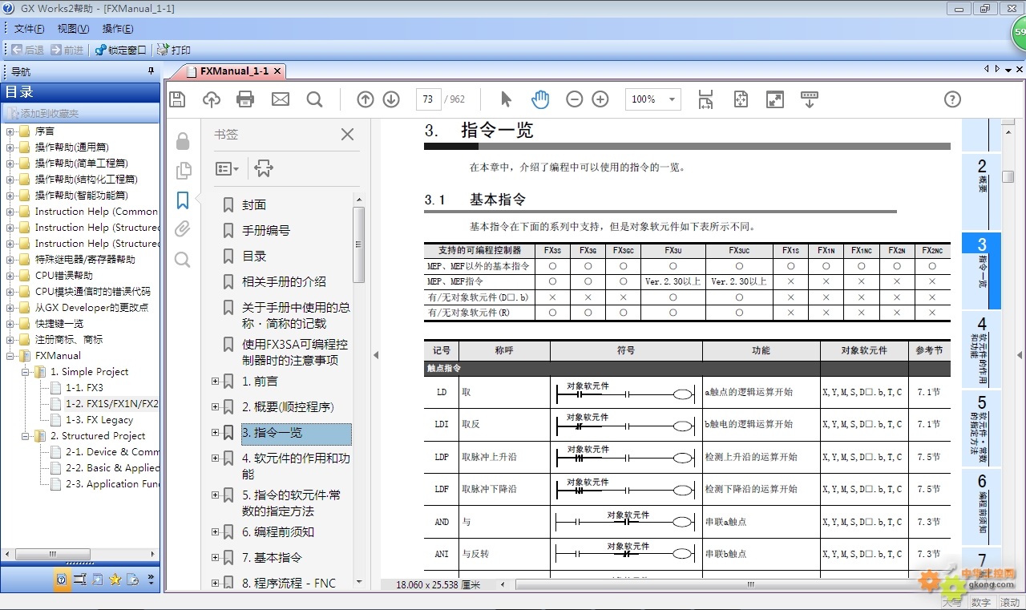Click the magnifier search icon in PDF toolbar
This screenshot has height=610, width=1026.
coord(314,99)
